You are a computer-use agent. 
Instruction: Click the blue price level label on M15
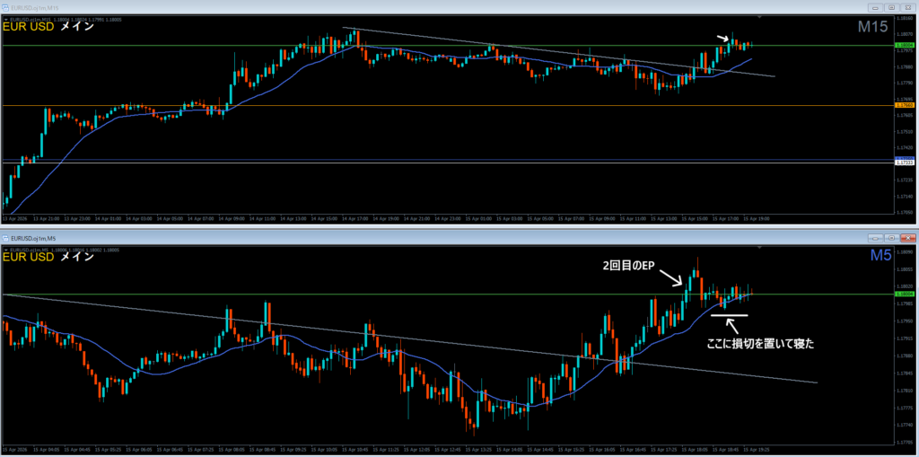pos(905,160)
